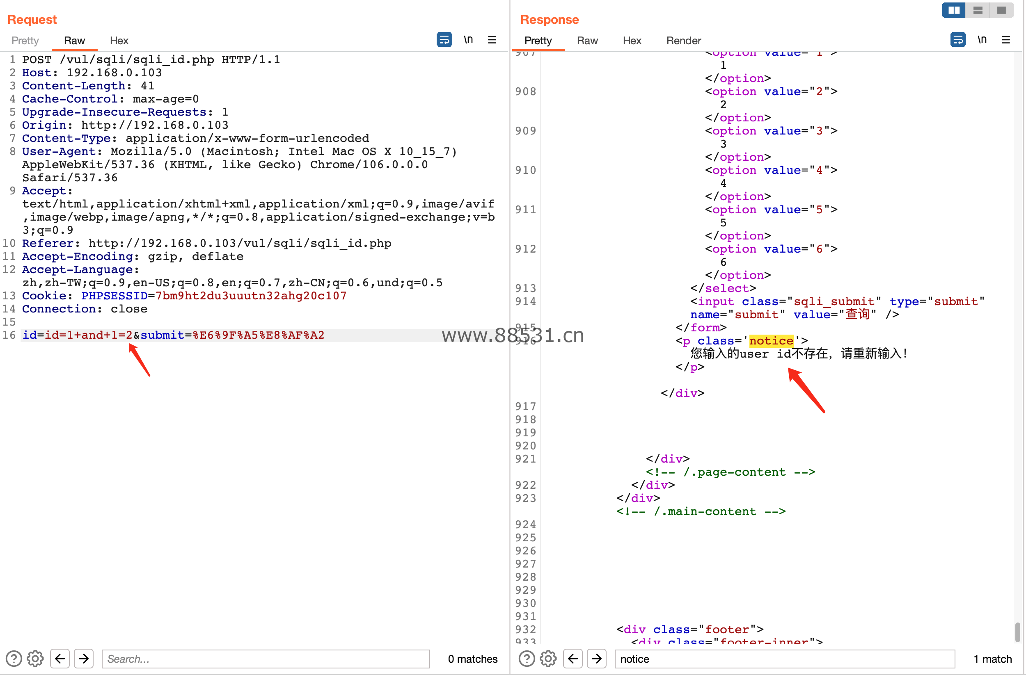This screenshot has height=675, width=1026.
Task: Click the Host header value 192.168.0.103
Action: click(114, 73)
